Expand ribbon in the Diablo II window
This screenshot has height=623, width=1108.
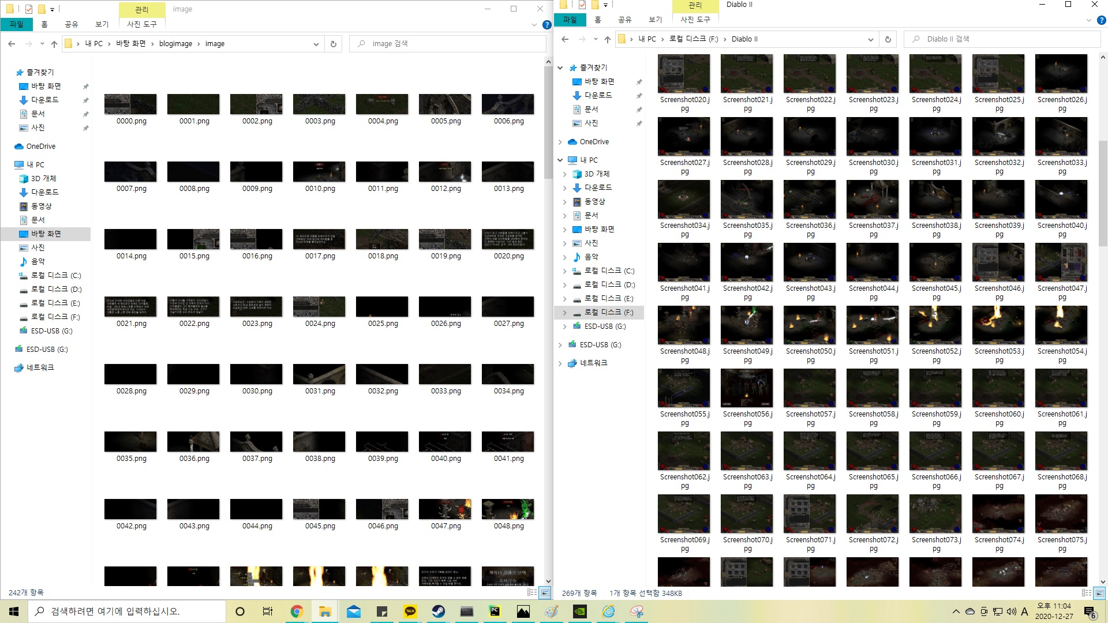pos(1088,20)
